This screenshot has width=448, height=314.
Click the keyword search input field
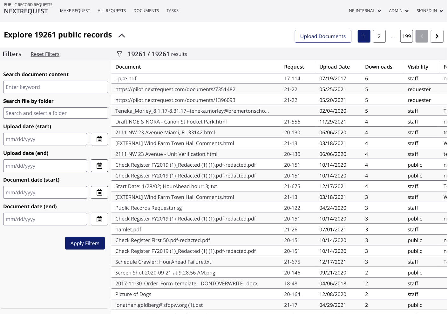click(x=56, y=87)
